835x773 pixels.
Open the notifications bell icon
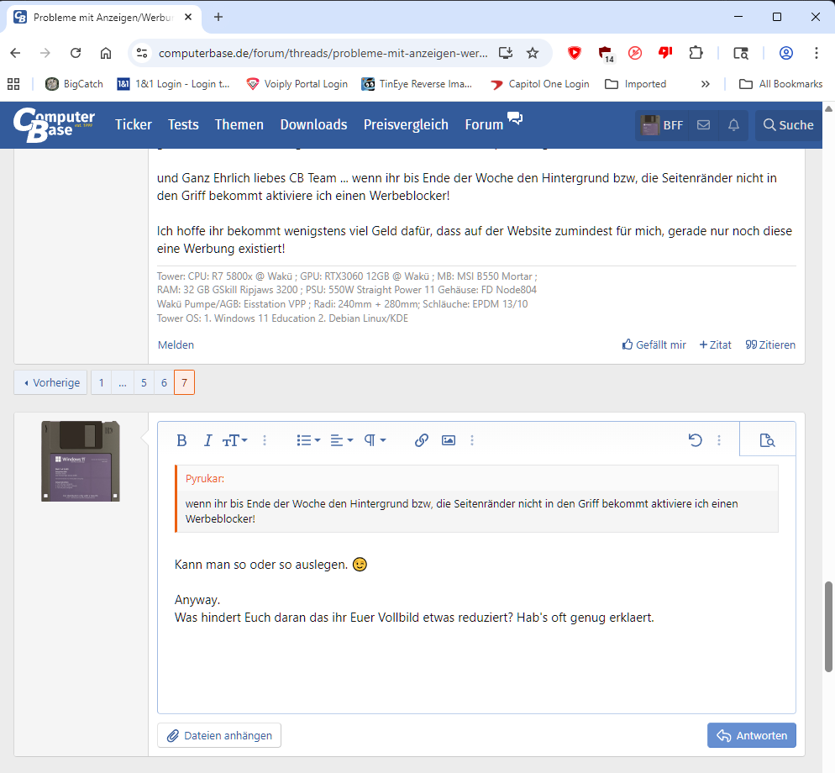(x=733, y=125)
